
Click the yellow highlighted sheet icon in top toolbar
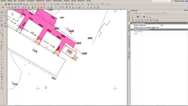tap(41, 4)
